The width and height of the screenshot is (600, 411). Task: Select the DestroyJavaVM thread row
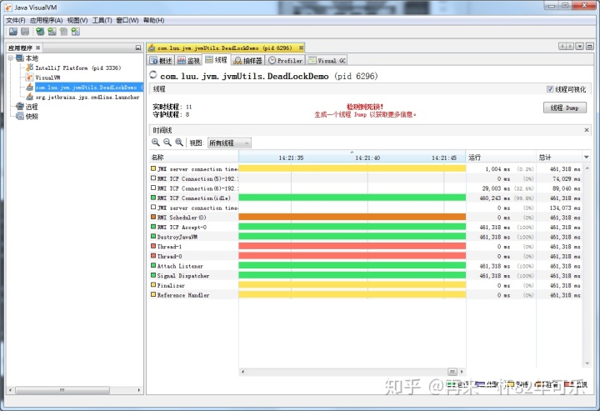[x=366, y=237]
